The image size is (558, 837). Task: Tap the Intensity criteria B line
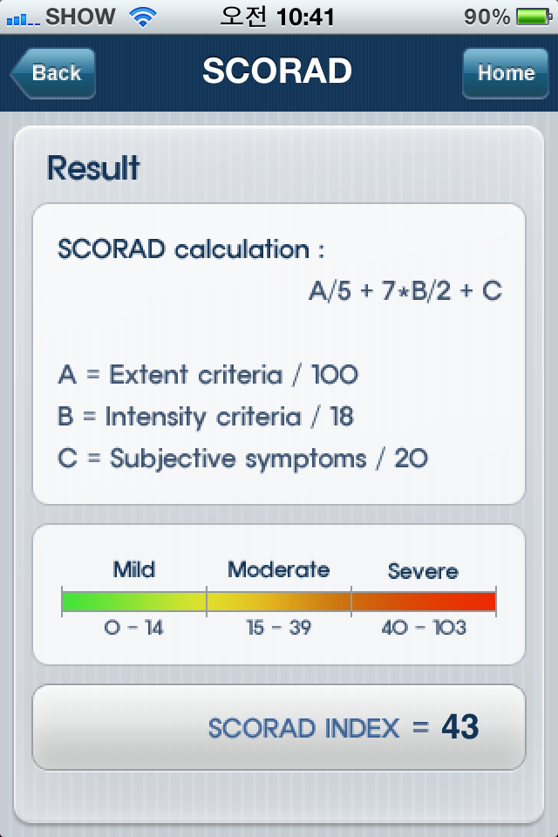click(x=204, y=417)
